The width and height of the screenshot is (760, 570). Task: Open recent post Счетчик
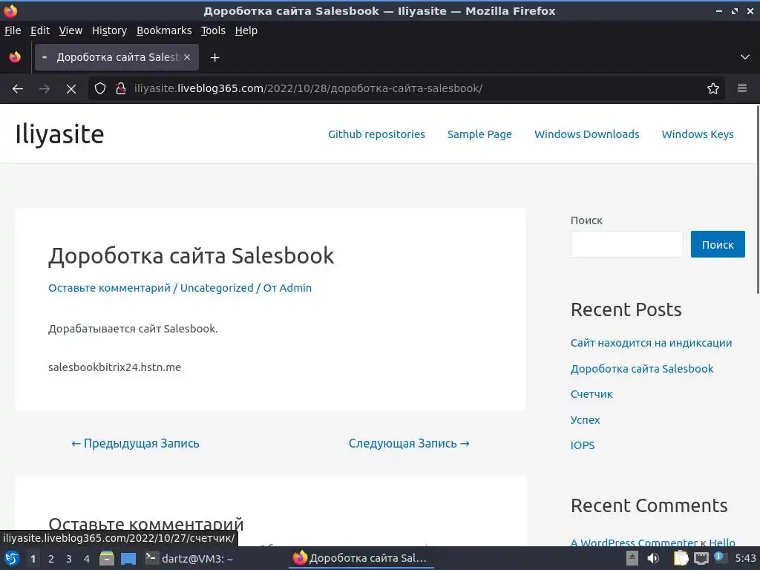tap(592, 394)
